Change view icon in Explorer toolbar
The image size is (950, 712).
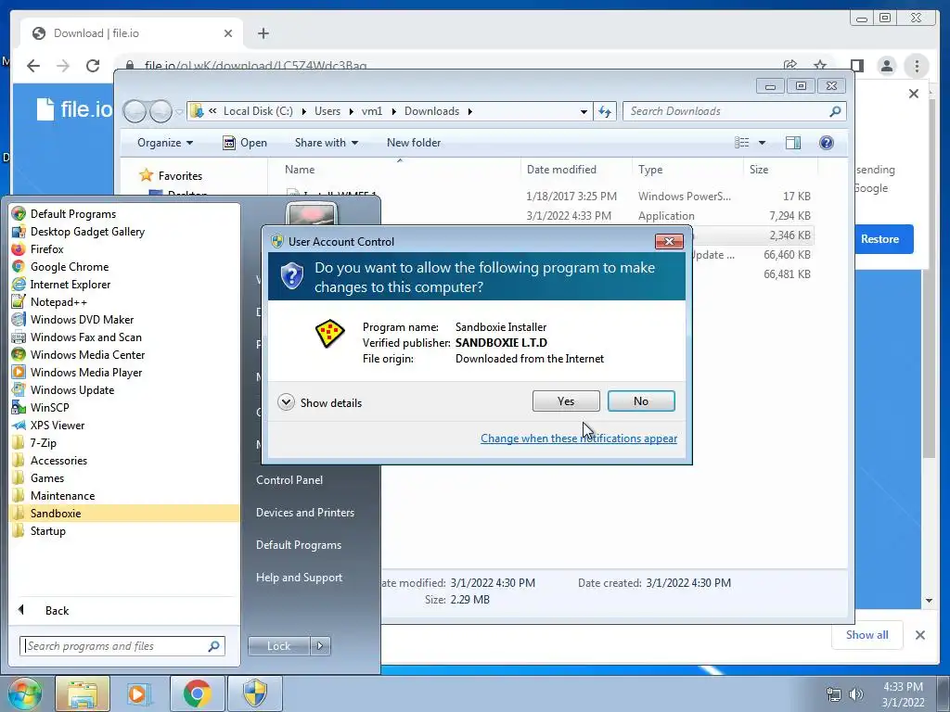(x=741, y=143)
